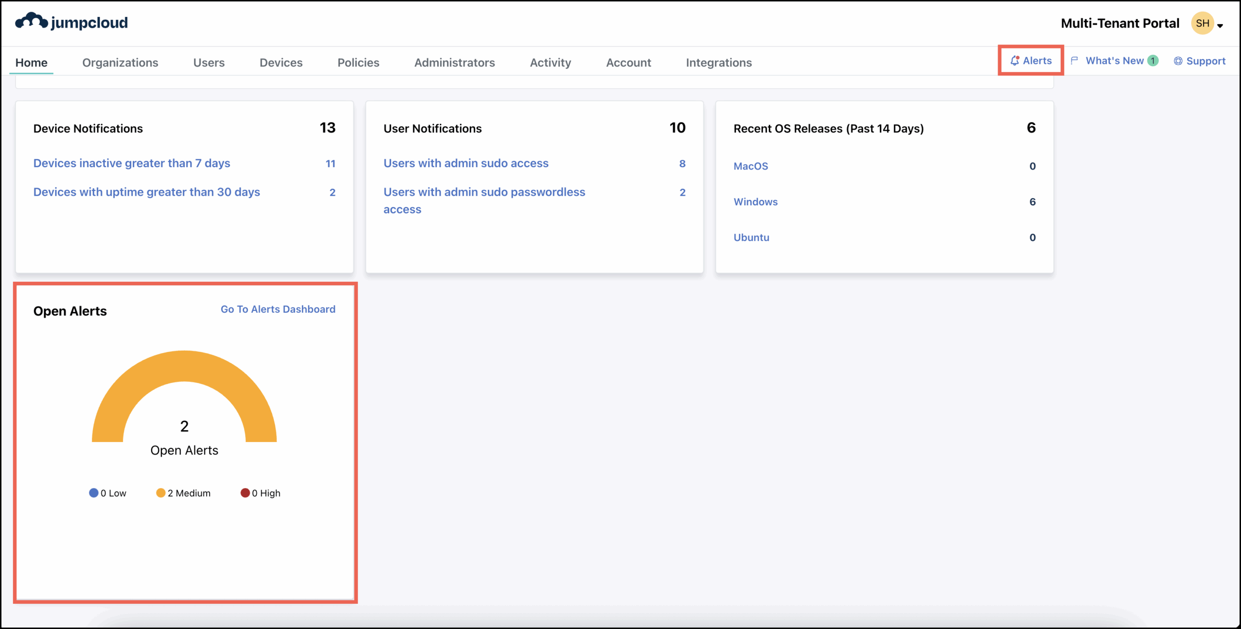
Task: Open users with admin sudo access
Action: (x=465, y=163)
